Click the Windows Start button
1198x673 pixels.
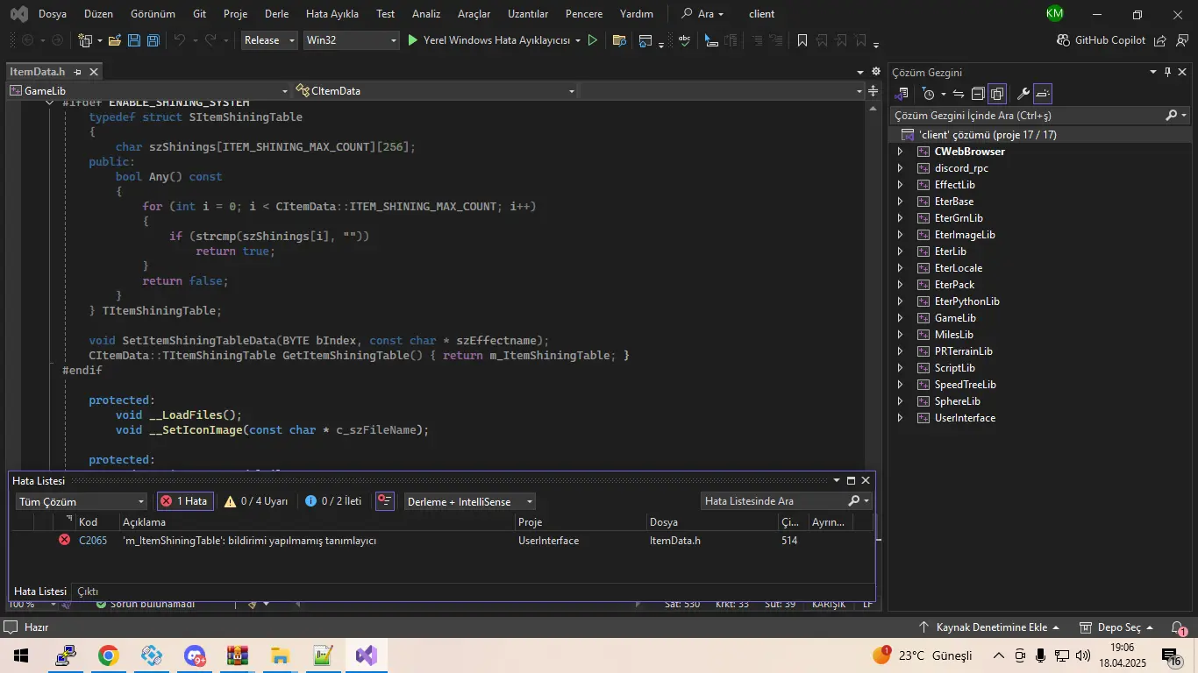20,655
